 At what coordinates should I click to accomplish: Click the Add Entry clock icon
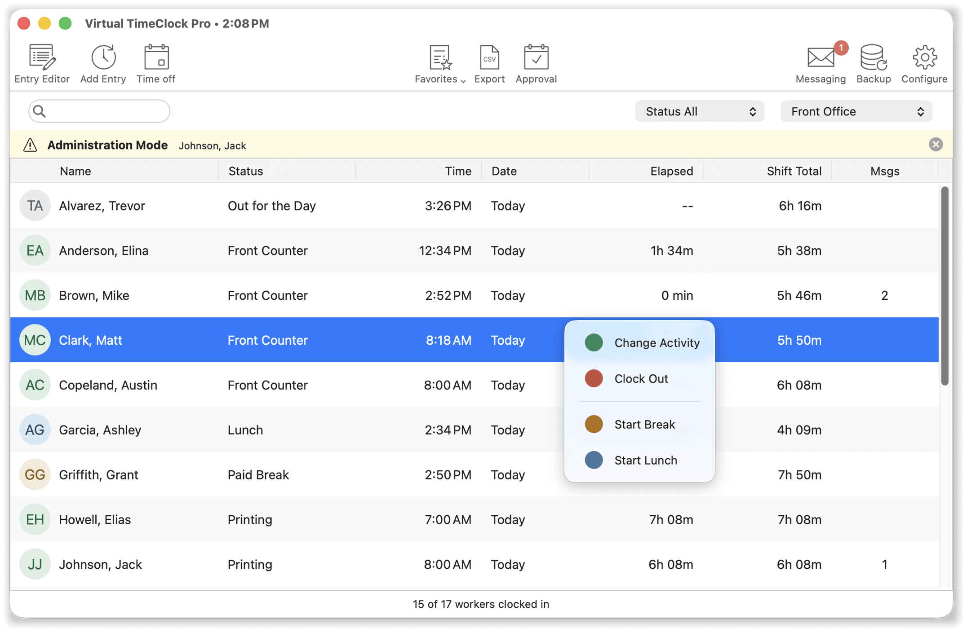pos(103,57)
